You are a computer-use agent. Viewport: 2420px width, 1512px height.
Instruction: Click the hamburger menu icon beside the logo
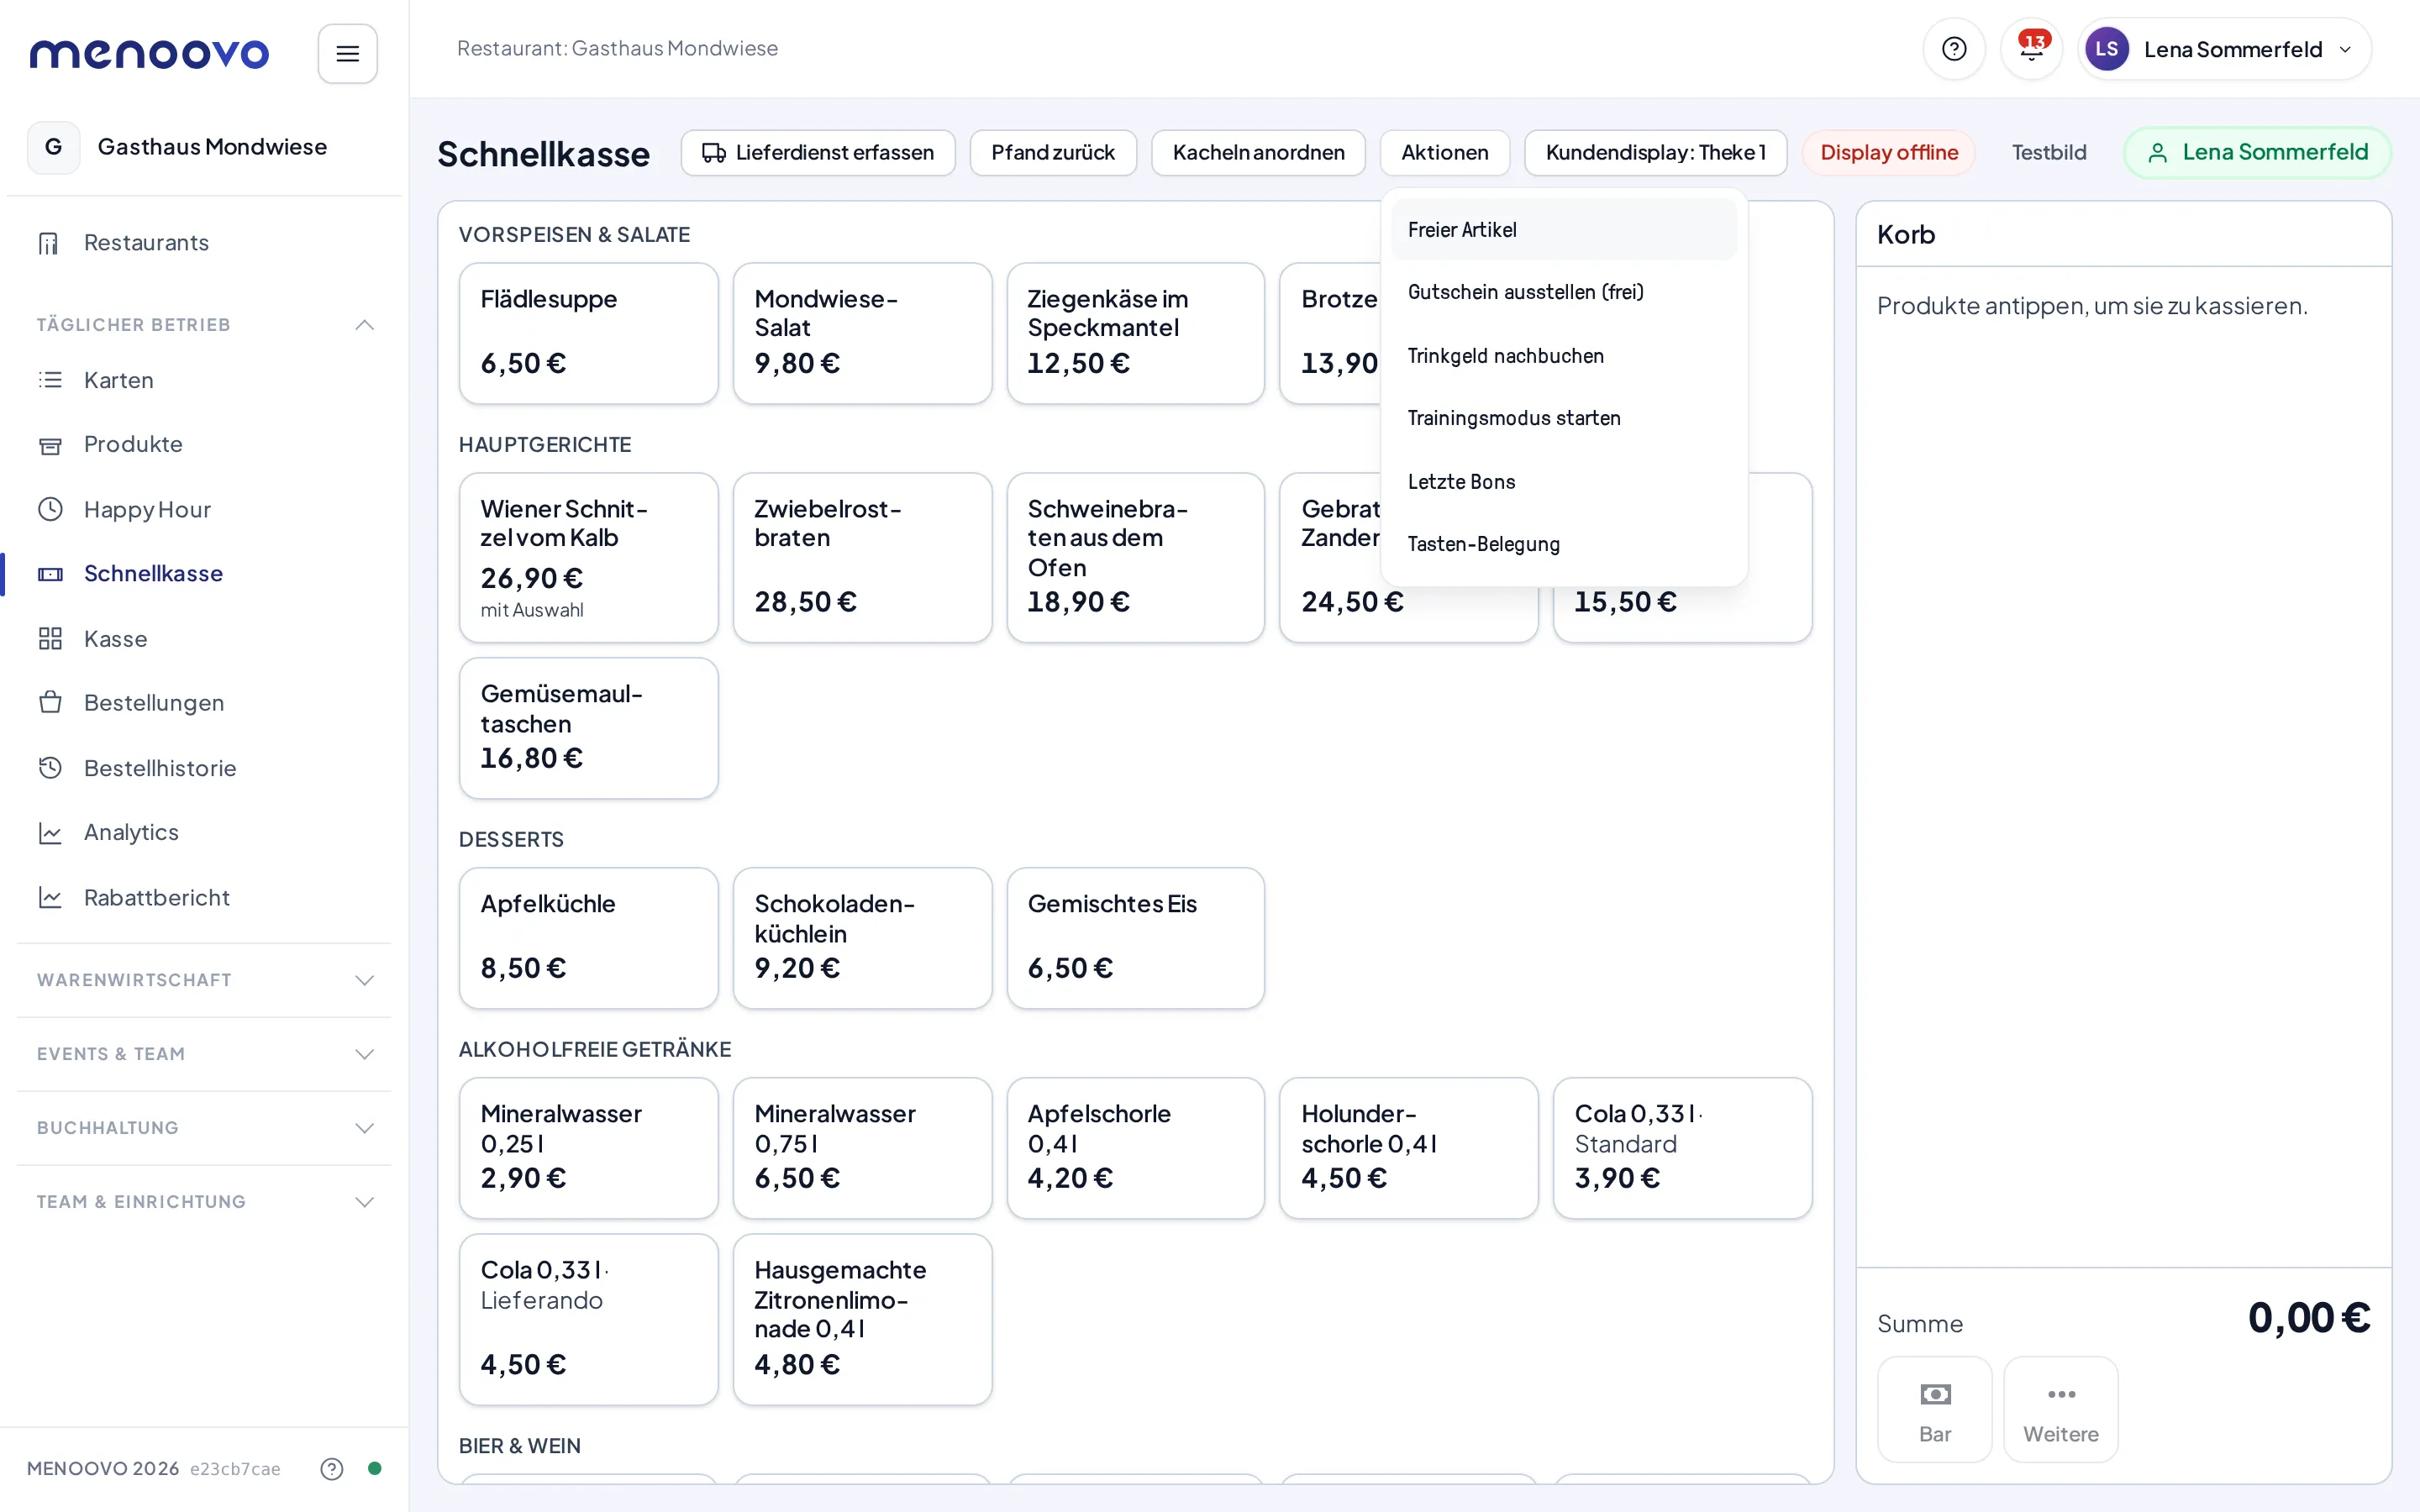point(347,54)
